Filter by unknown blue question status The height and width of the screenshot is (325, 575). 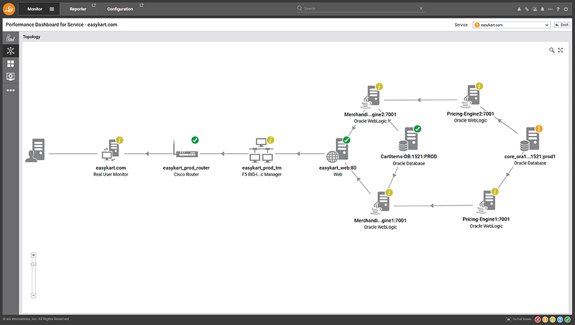560,319
